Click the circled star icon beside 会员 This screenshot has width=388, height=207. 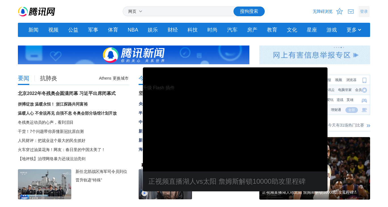click(364, 90)
